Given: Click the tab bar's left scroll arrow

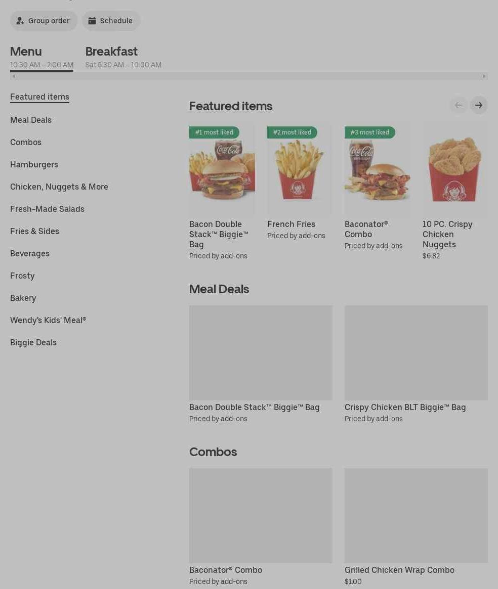Looking at the screenshot, I should pos(14,76).
